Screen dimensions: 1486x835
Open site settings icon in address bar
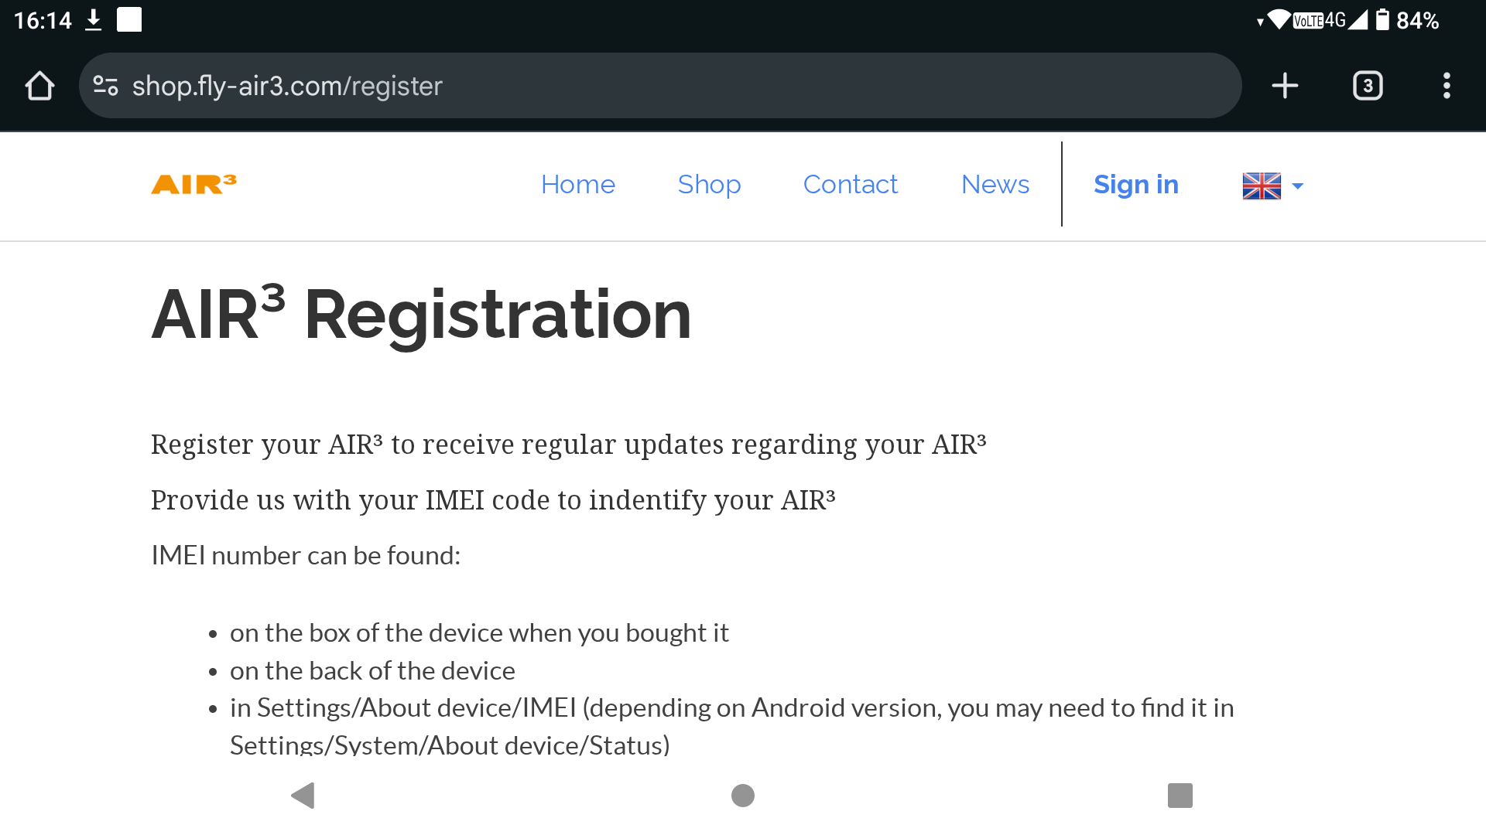click(x=105, y=86)
